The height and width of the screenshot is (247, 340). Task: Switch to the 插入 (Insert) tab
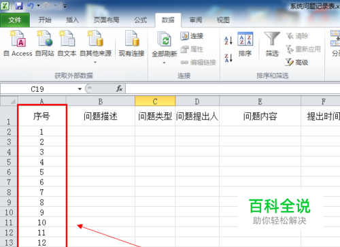72,20
